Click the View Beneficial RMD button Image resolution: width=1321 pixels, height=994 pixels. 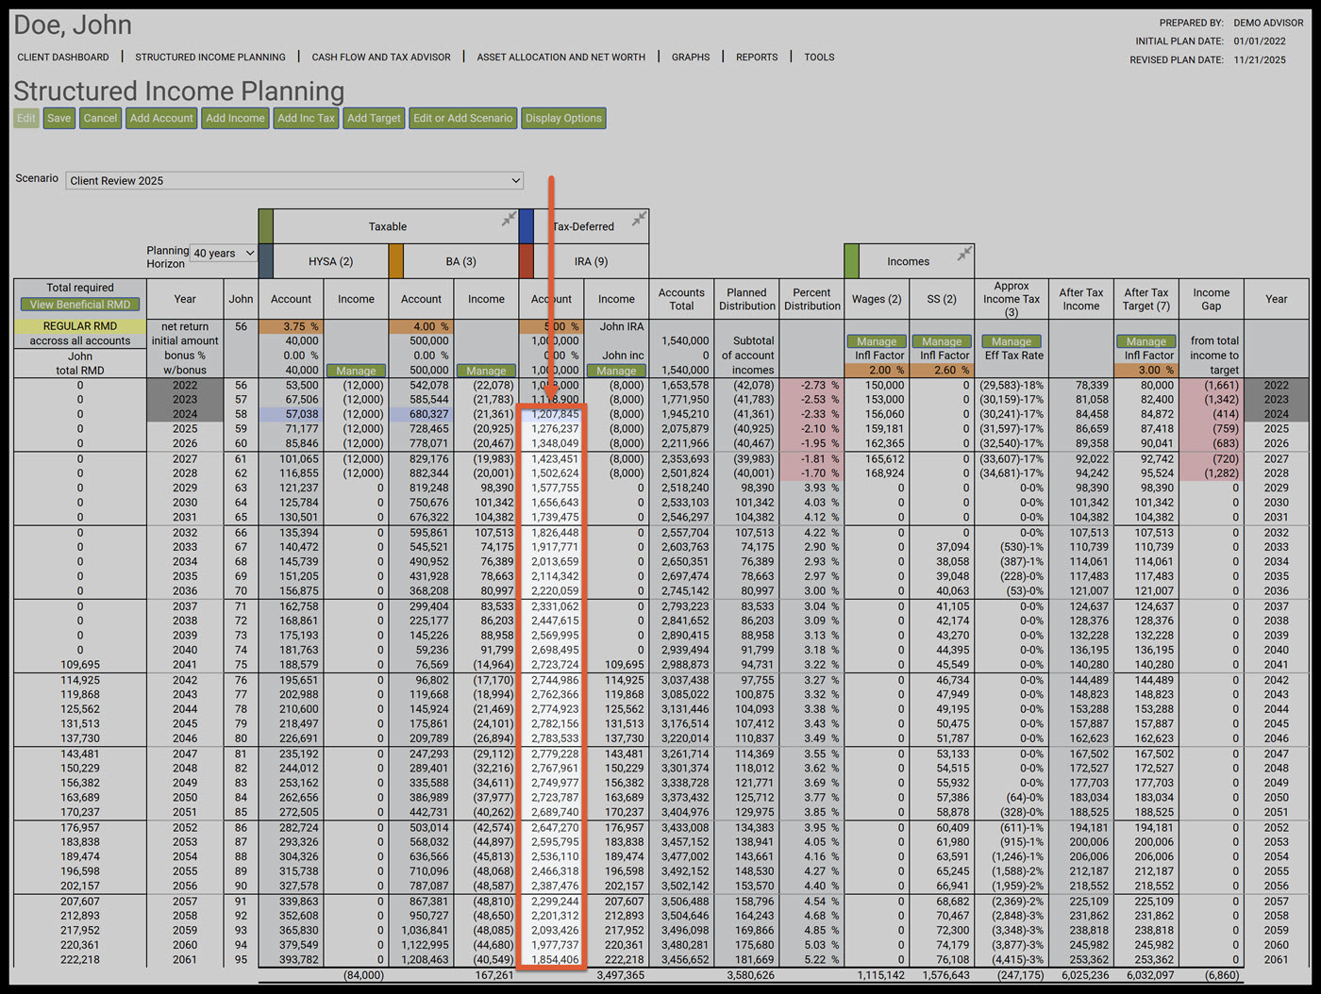(80, 305)
